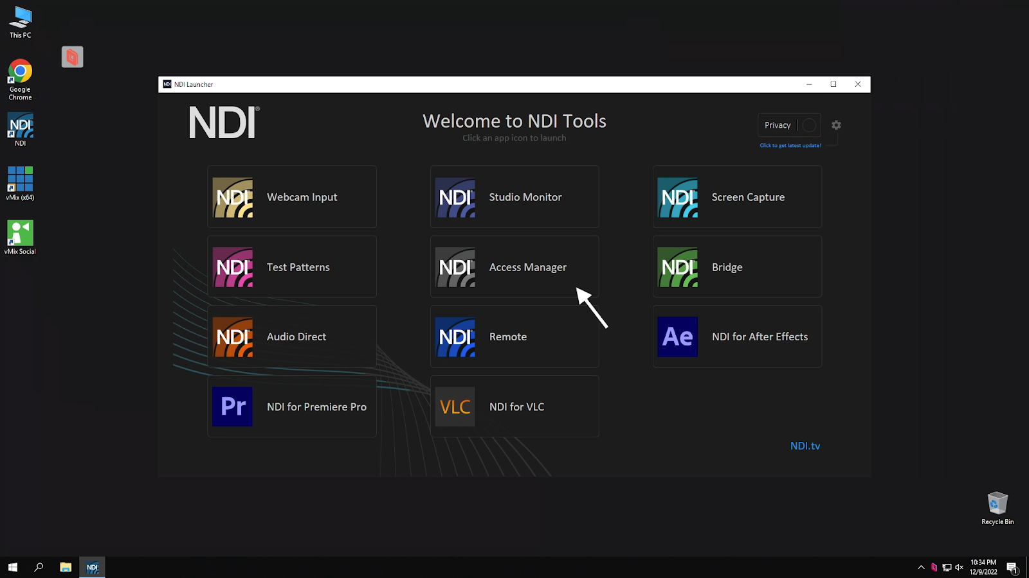Minimize the NDI Launcher window
Viewport: 1029px width, 578px height.
pyautogui.click(x=809, y=84)
